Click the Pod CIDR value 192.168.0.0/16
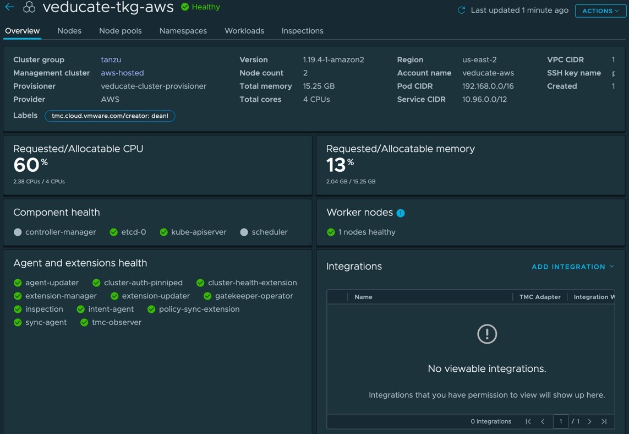This screenshot has height=434, width=629. pos(488,86)
